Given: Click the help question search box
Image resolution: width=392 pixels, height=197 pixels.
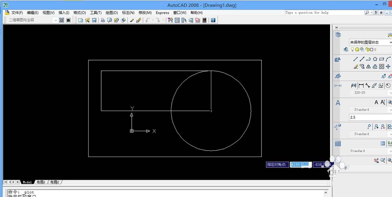Looking at the screenshot, I should pos(325,13).
